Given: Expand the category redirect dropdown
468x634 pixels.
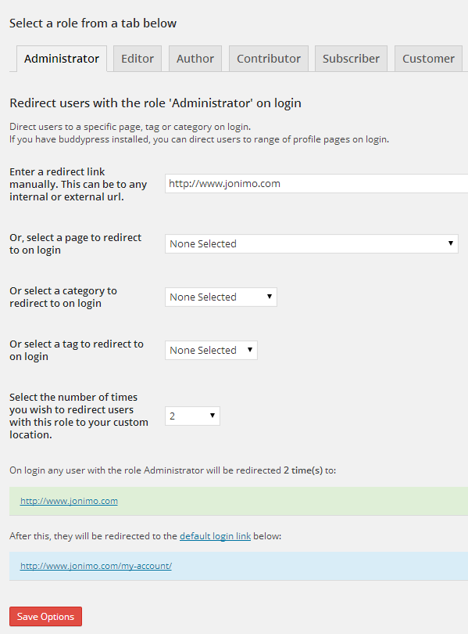Looking at the screenshot, I should click(x=220, y=297).
